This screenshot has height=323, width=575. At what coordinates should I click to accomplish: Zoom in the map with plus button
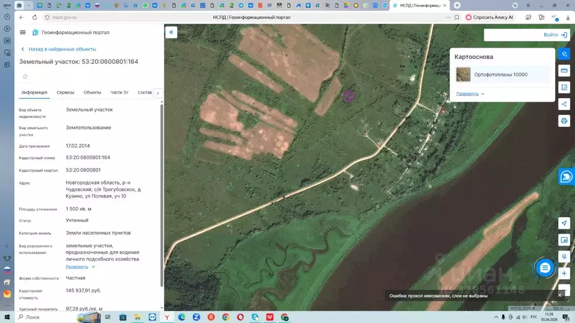click(x=564, y=274)
